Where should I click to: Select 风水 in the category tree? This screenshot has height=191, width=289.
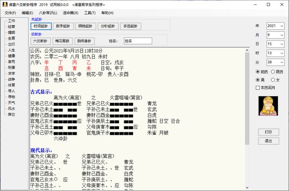tap(12, 109)
